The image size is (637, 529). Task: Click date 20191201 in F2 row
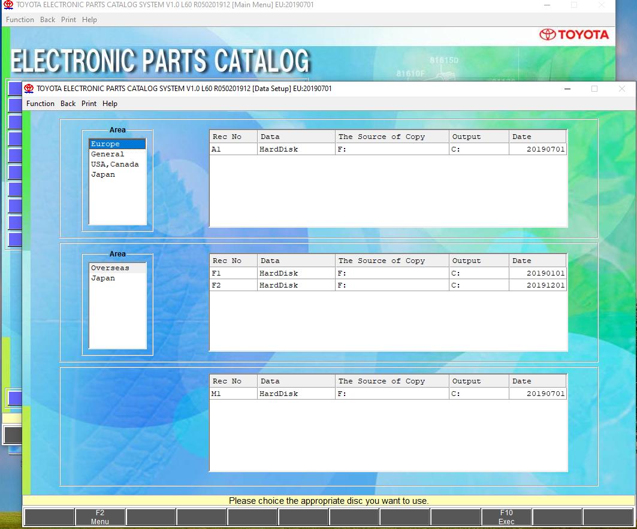[x=538, y=285]
